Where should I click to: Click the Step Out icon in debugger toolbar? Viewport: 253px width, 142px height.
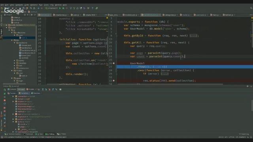coord(53,90)
